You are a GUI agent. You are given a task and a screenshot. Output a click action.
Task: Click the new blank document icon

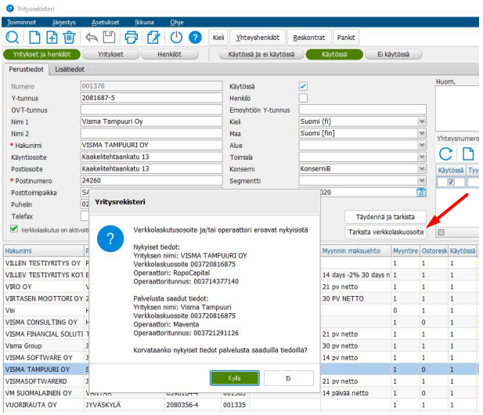click(x=34, y=38)
